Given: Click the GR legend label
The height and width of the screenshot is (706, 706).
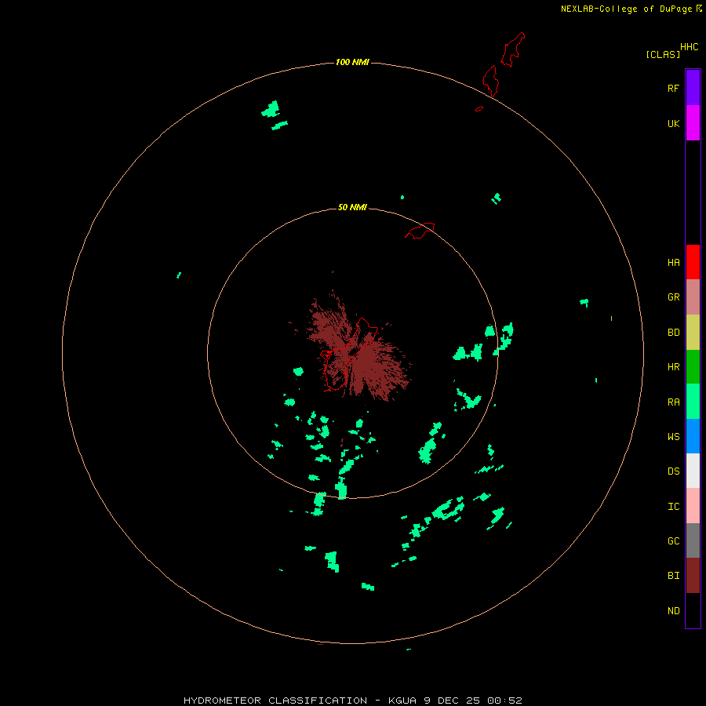Looking at the screenshot, I should pos(674,297).
